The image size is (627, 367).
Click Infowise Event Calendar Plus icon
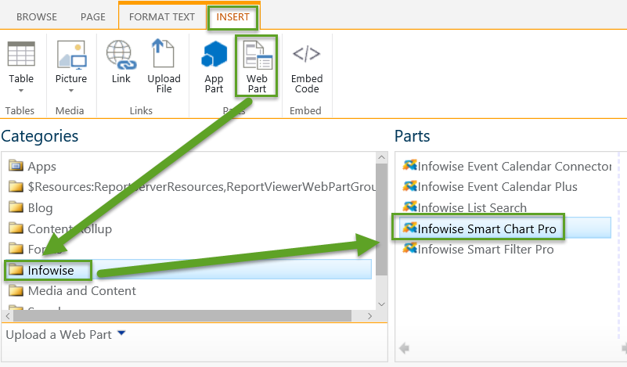[410, 185]
